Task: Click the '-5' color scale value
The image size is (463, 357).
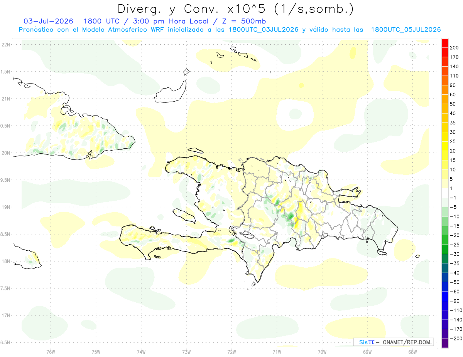Action: [x=453, y=207]
